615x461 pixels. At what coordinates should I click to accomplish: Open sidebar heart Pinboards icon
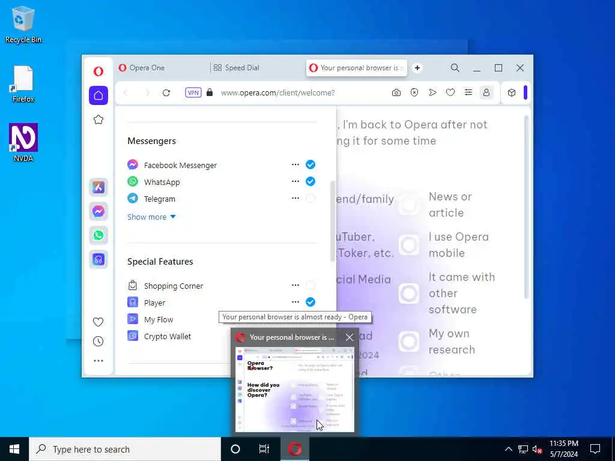pos(98,322)
